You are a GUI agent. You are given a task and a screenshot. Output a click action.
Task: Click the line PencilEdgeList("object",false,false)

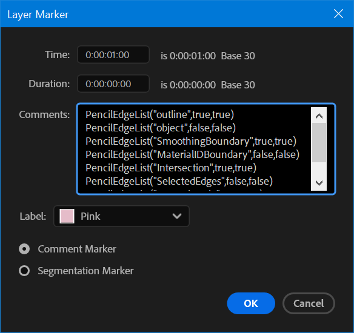click(x=161, y=128)
